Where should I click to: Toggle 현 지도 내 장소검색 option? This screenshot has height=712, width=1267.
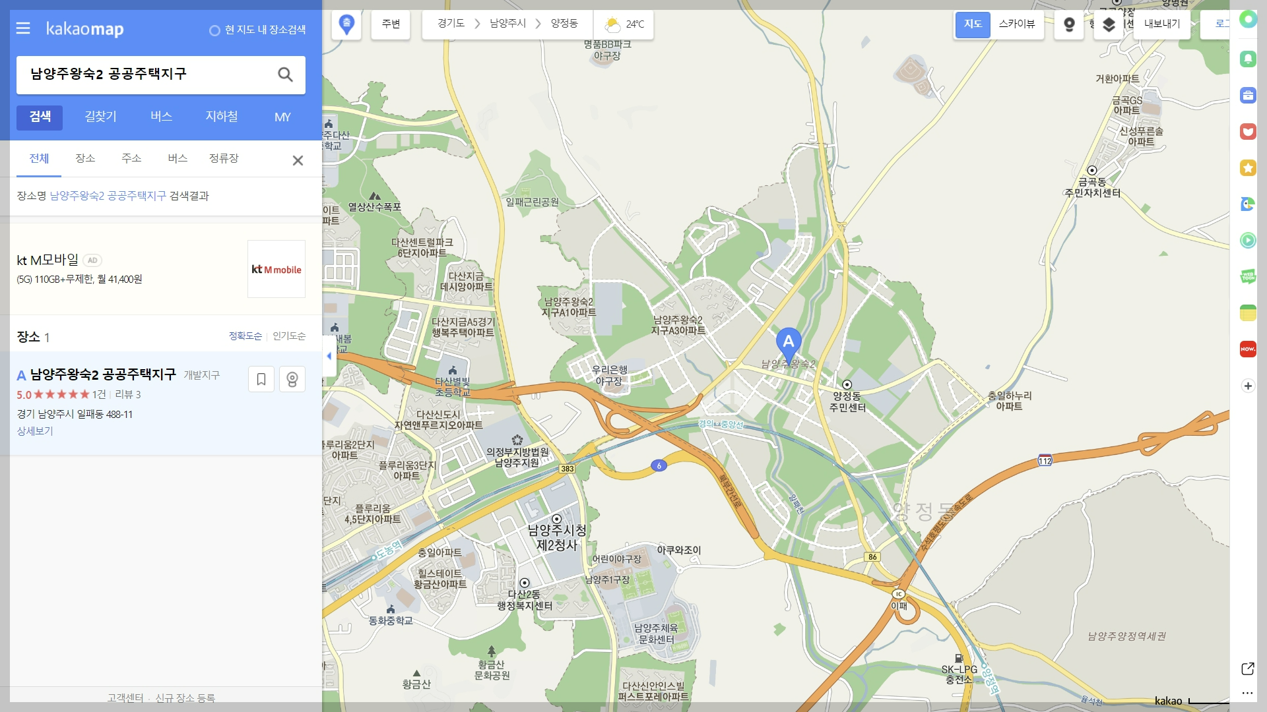(x=257, y=30)
